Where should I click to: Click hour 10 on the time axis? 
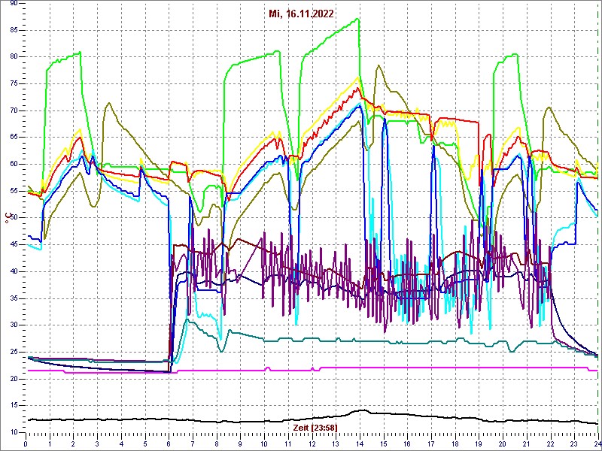[x=264, y=444]
